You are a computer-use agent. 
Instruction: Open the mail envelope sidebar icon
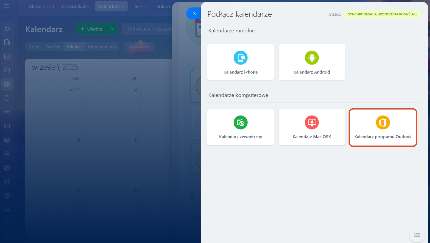coord(7,126)
